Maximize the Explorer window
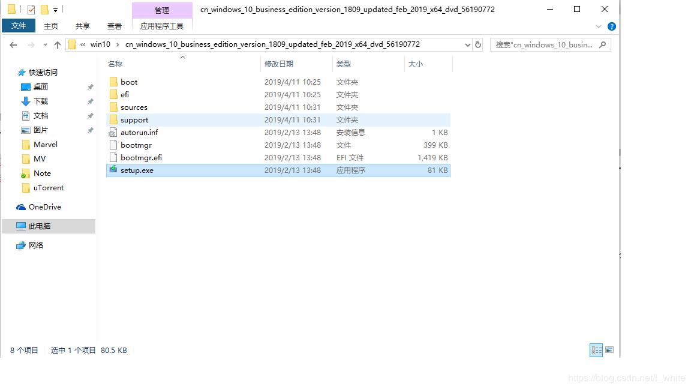Screen dimensions: 691x389 (577, 9)
